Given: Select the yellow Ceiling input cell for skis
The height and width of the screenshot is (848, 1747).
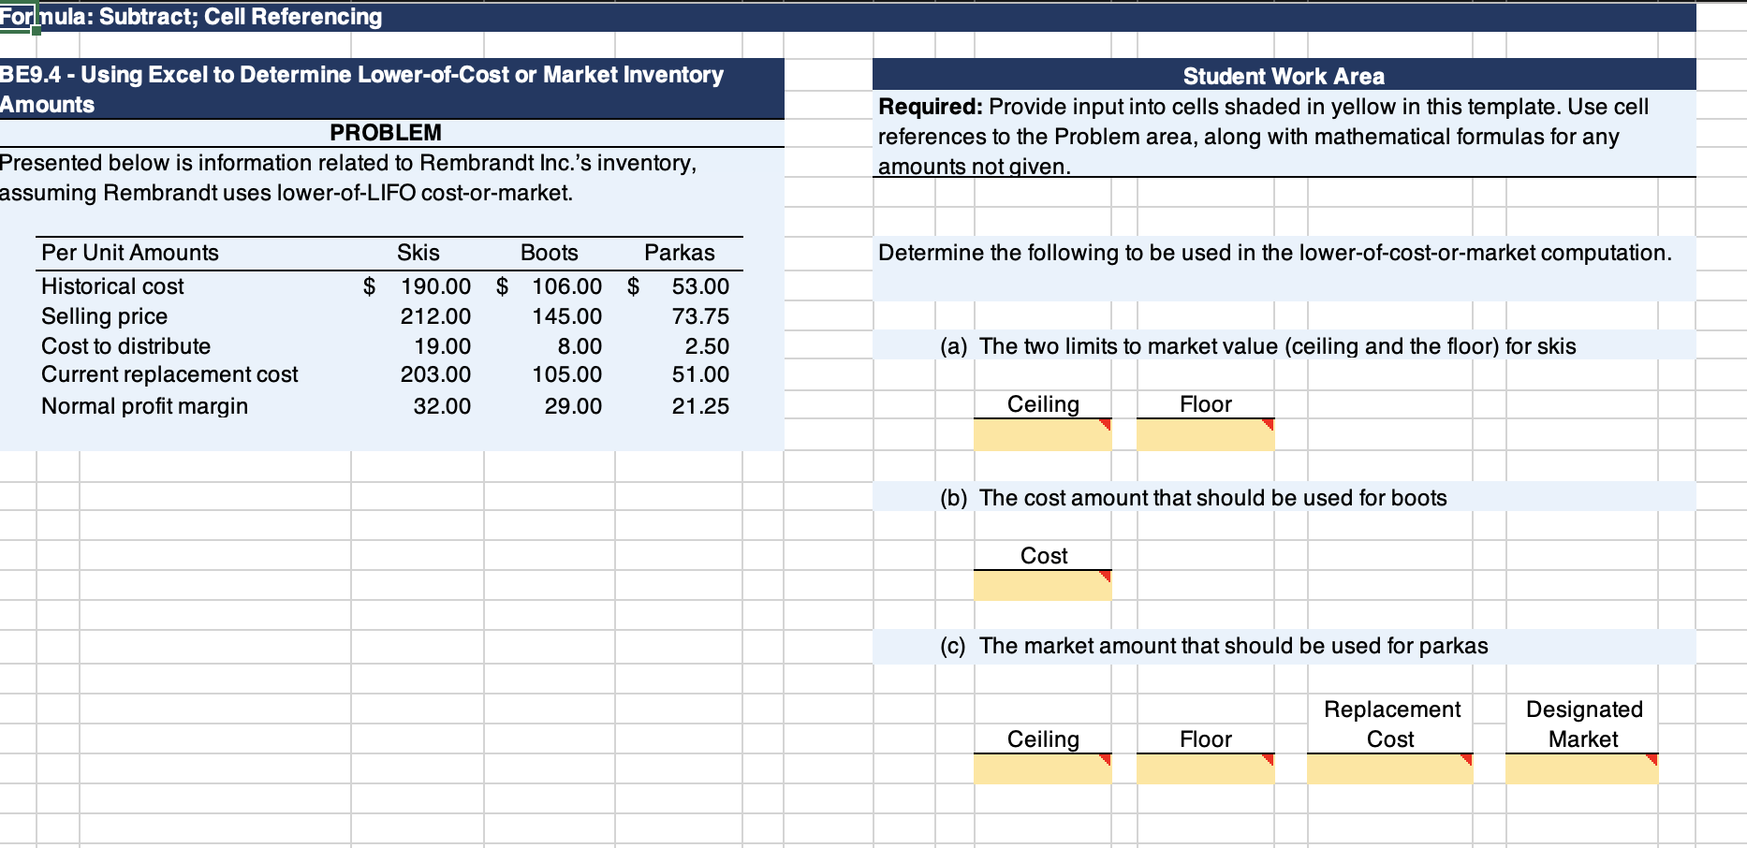Looking at the screenshot, I should coord(1041,435).
